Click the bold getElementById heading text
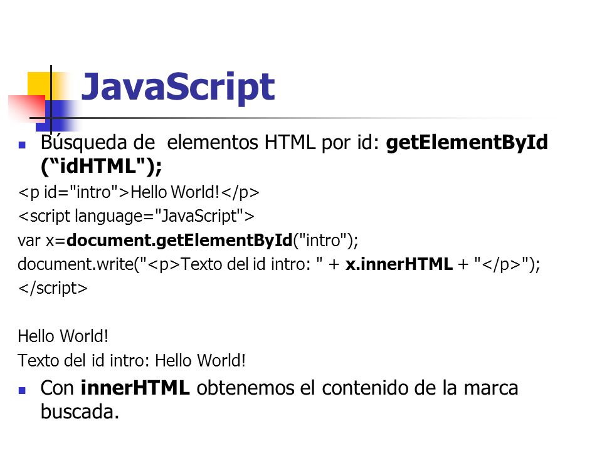Image resolution: width=602 pixels, height=451 pixels. coord(467,142)
